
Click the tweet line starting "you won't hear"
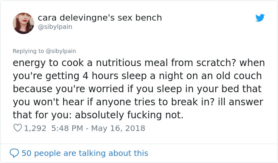coord(138,102)
